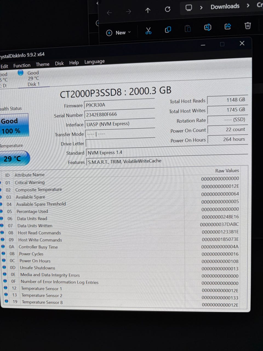Select the 06 Data Units Read row
The image size is (263, 351).
click(x=121, y=217)
